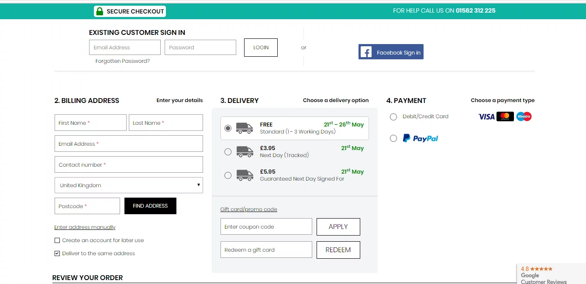The image size is (586, 284).
Task: Click the Choose a delivery option text
Action: pyautogui.click(x=336, y=100)
